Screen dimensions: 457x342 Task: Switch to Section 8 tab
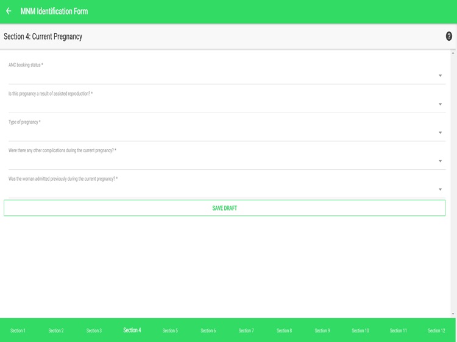(x=284, y=330)
